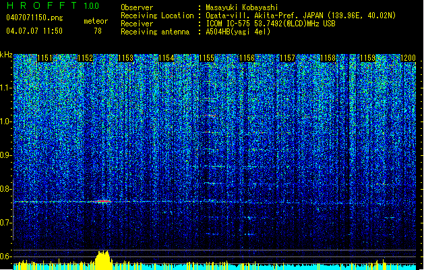Click the 0.7 kHz axis label
The width and height of the screenshot is (424, 270).
pyautogui.click(x=6, y=223)
